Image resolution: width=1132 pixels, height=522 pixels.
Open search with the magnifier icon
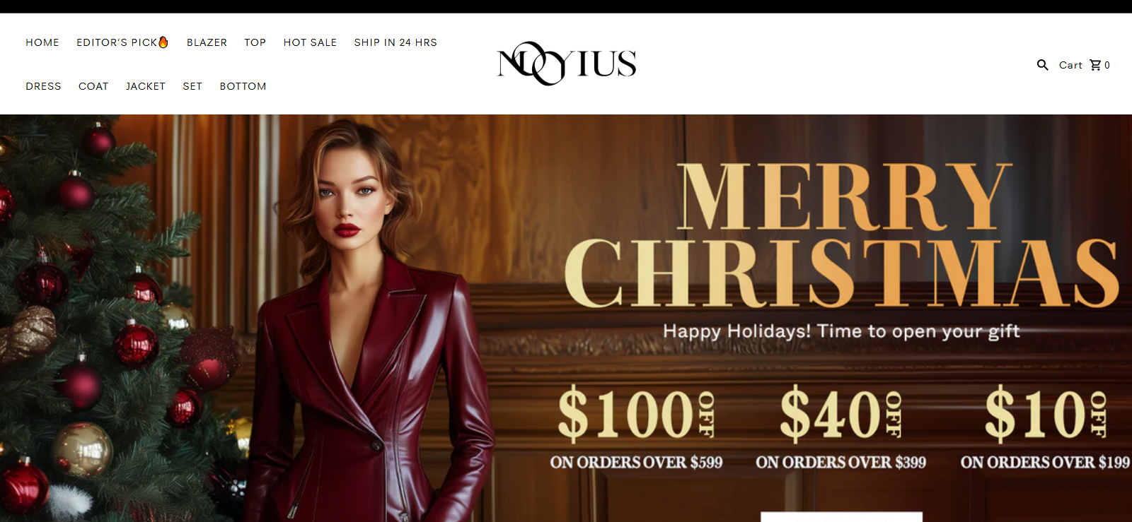1042,65
